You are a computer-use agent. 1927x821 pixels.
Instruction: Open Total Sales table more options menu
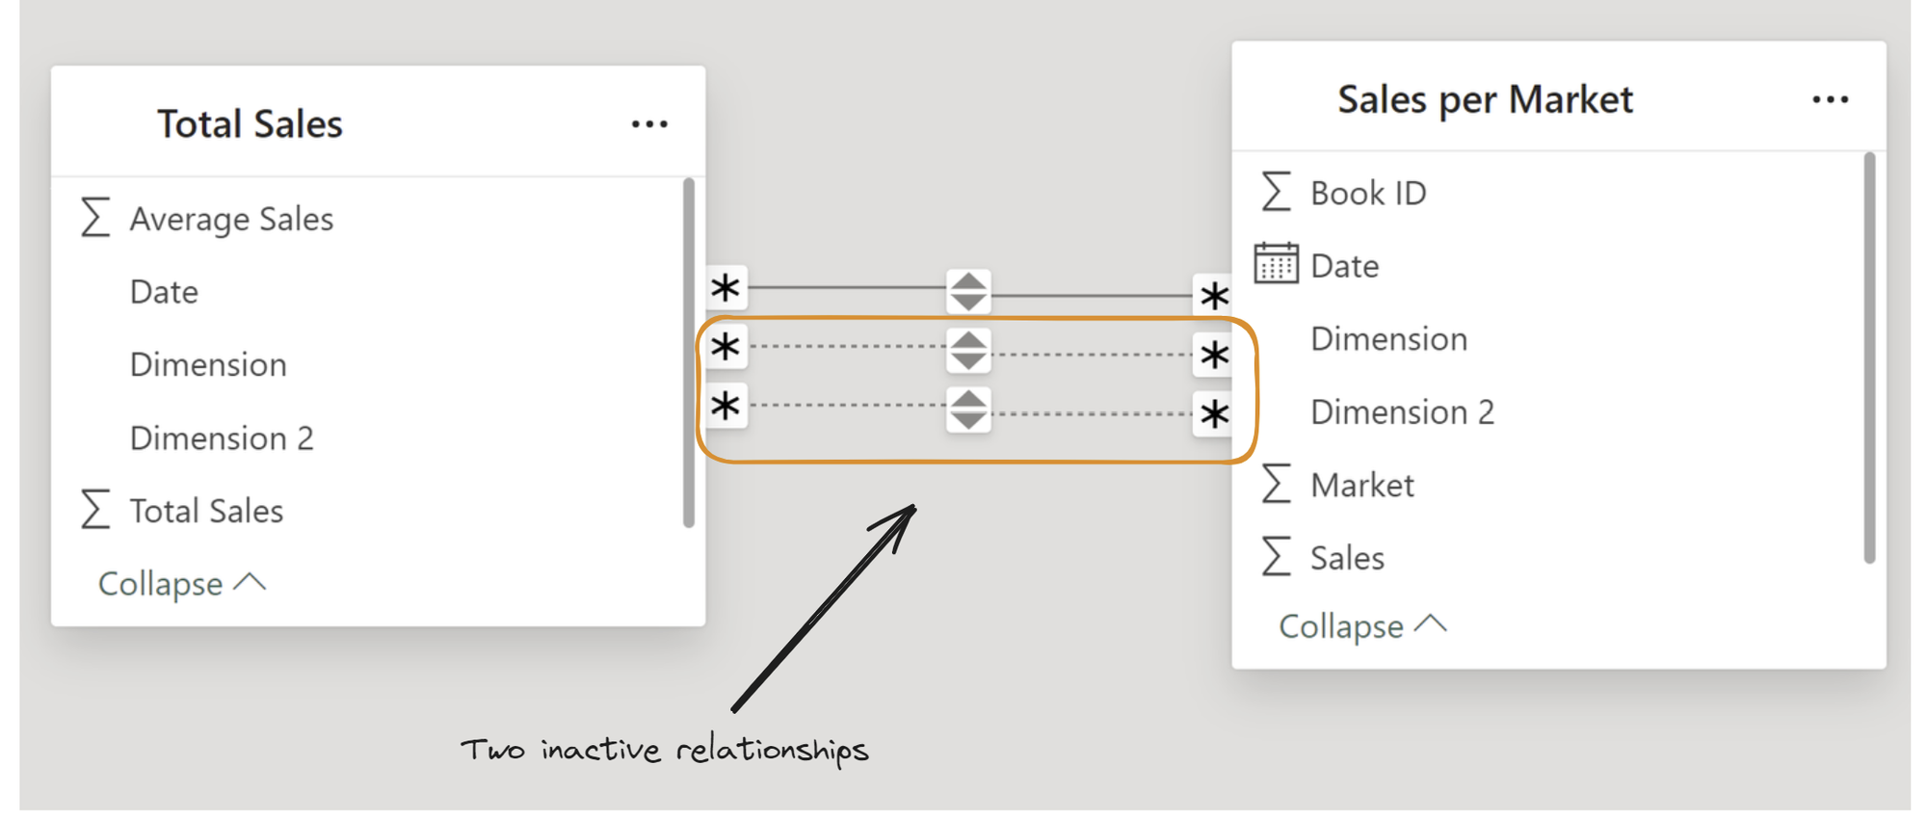point(649,124)
